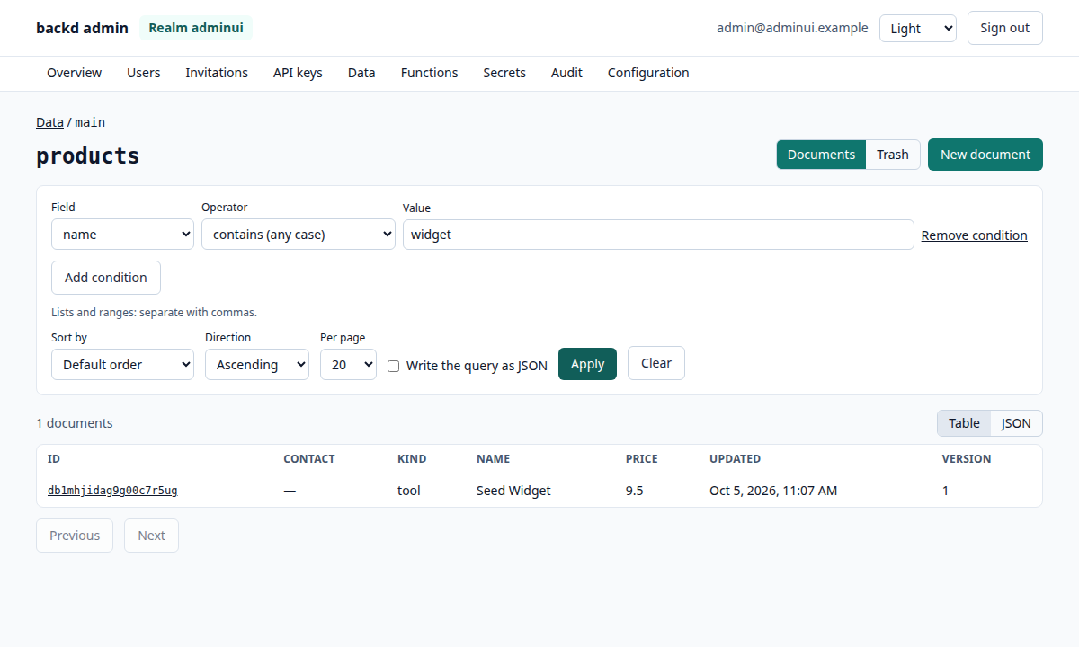The height and width of the screenshot is (647, 1079).
Task: Click the 'Oct 5, 2026, 11:07 AM' cell
Action: [x=773, y=491]
